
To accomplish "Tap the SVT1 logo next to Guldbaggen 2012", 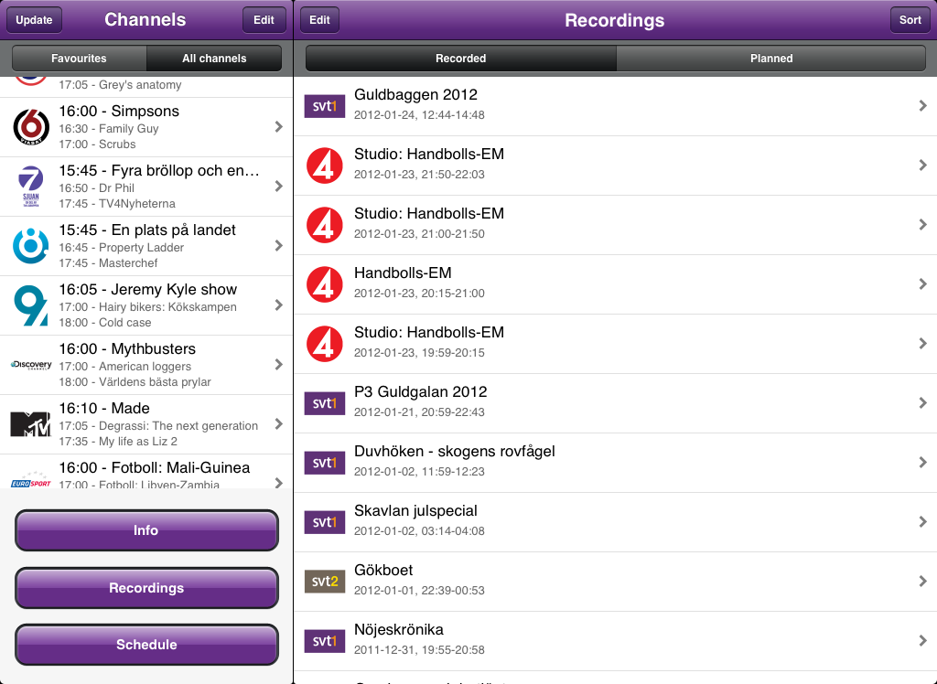I will 325,106.
